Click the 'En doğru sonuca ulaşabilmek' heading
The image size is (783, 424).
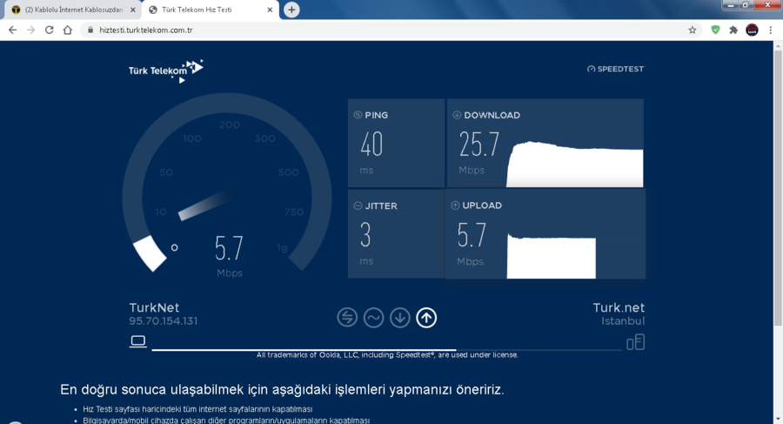(282, 389)
